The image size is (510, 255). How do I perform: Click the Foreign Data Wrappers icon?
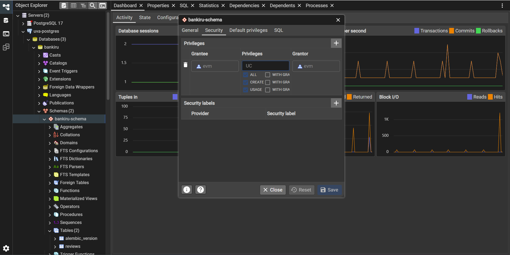46,87
